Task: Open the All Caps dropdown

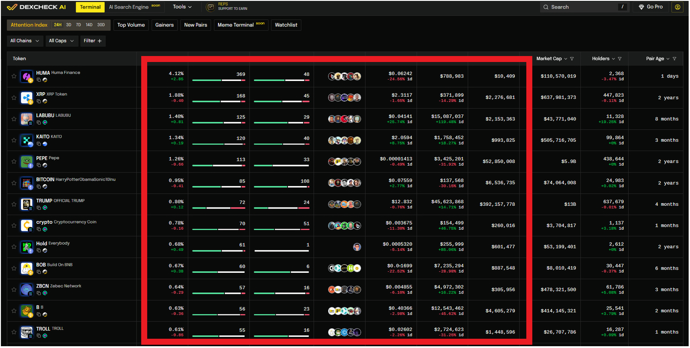Action: click(x=62, y=41)
